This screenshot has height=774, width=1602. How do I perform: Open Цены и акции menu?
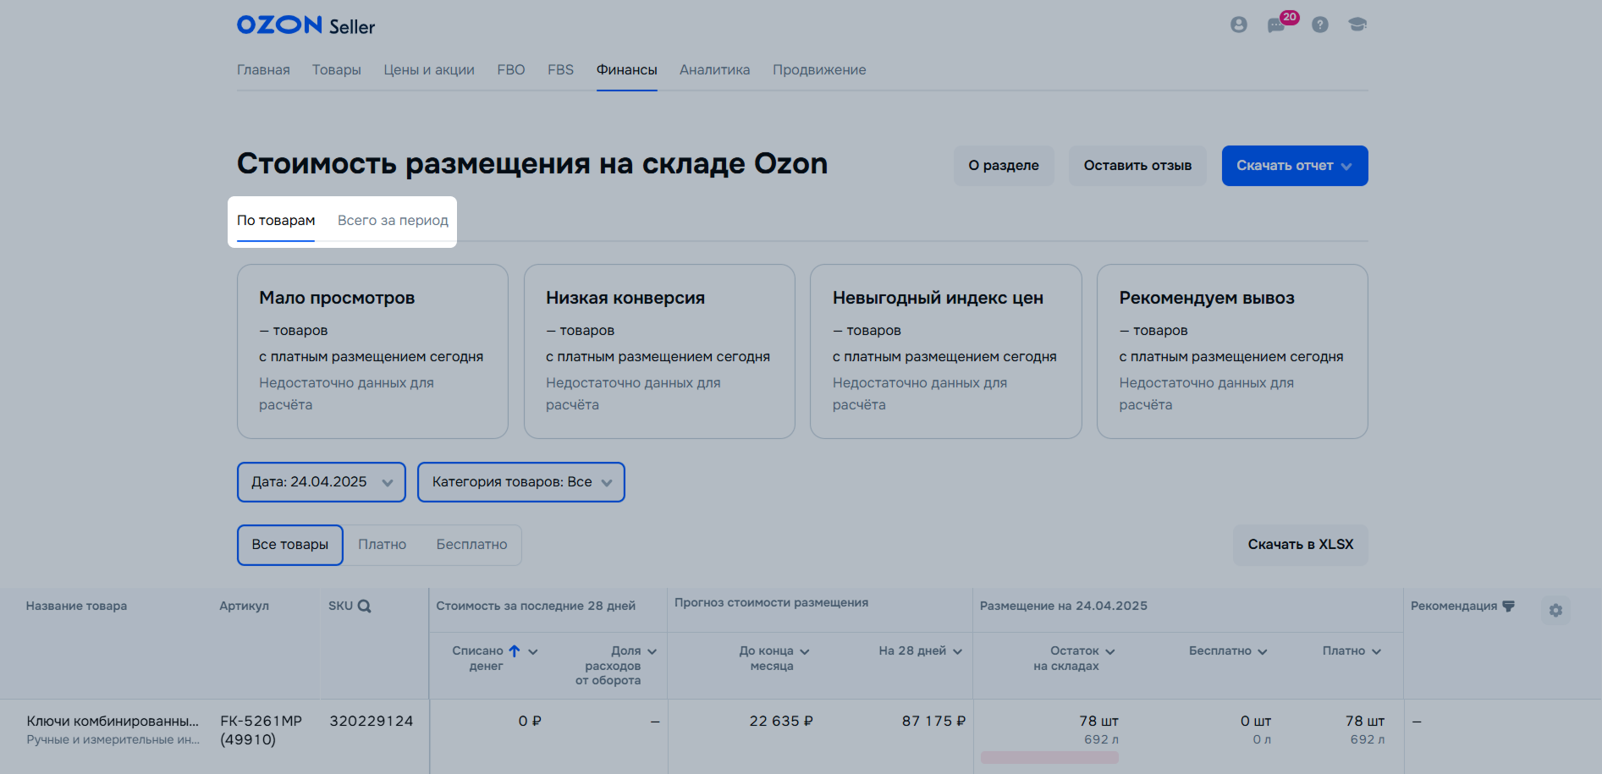point(429,70)
